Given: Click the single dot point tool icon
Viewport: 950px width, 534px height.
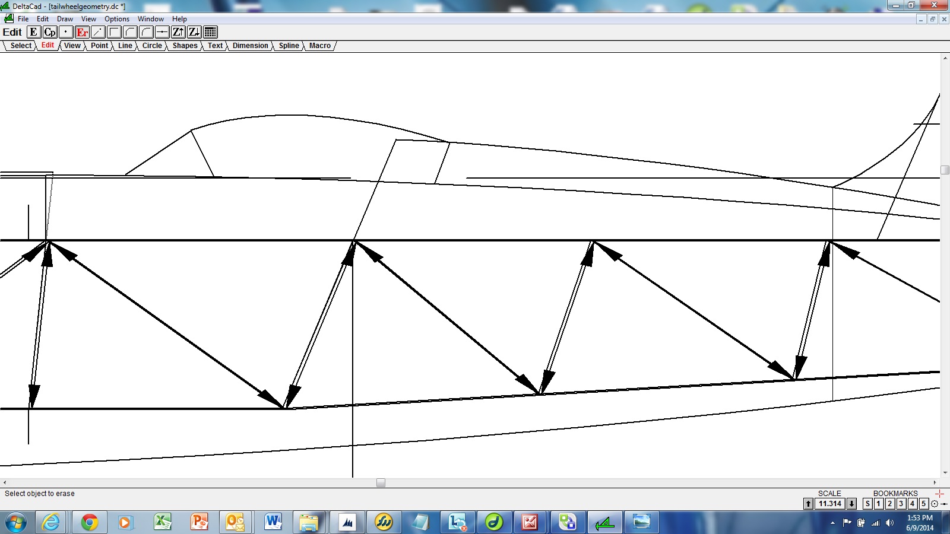Looking at the screenshot, I should (66, 32).
